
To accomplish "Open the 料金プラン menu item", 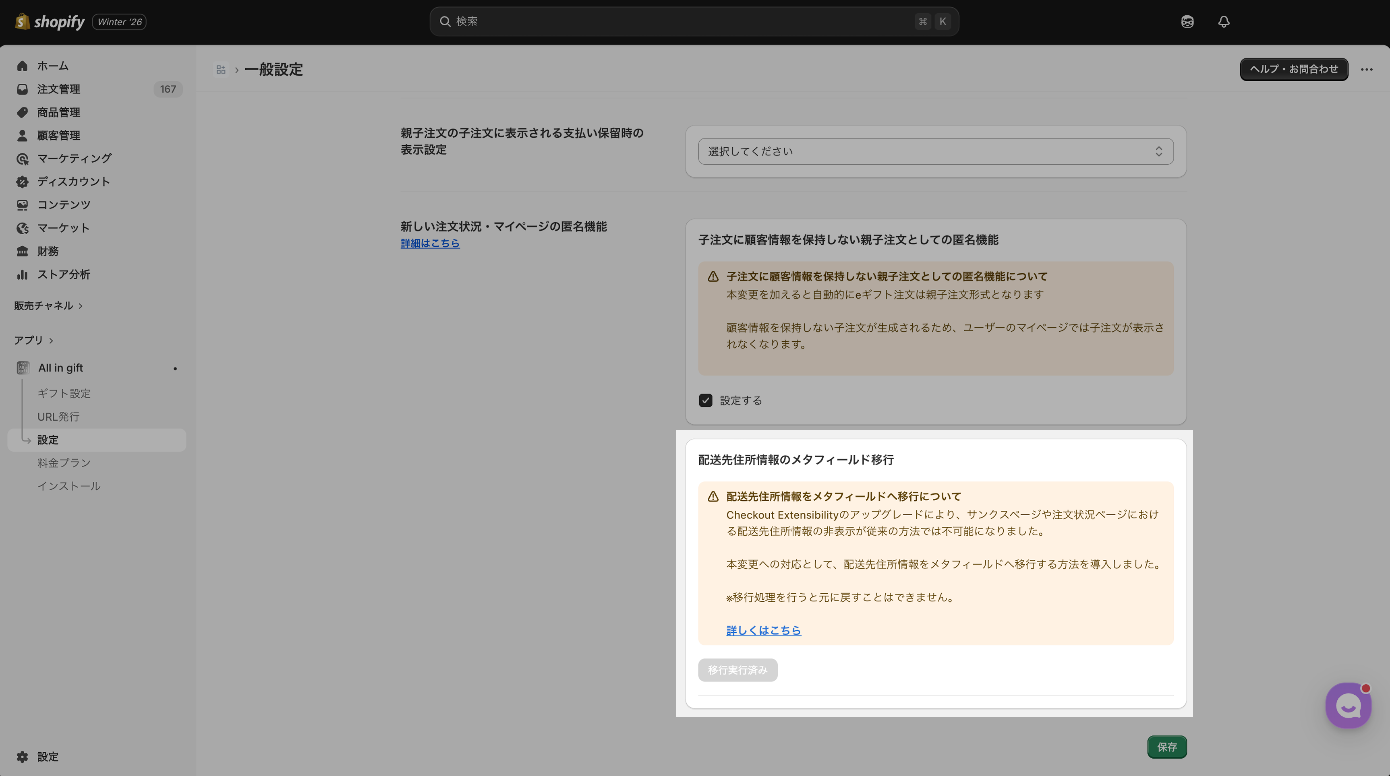I will tap(64, 463).
